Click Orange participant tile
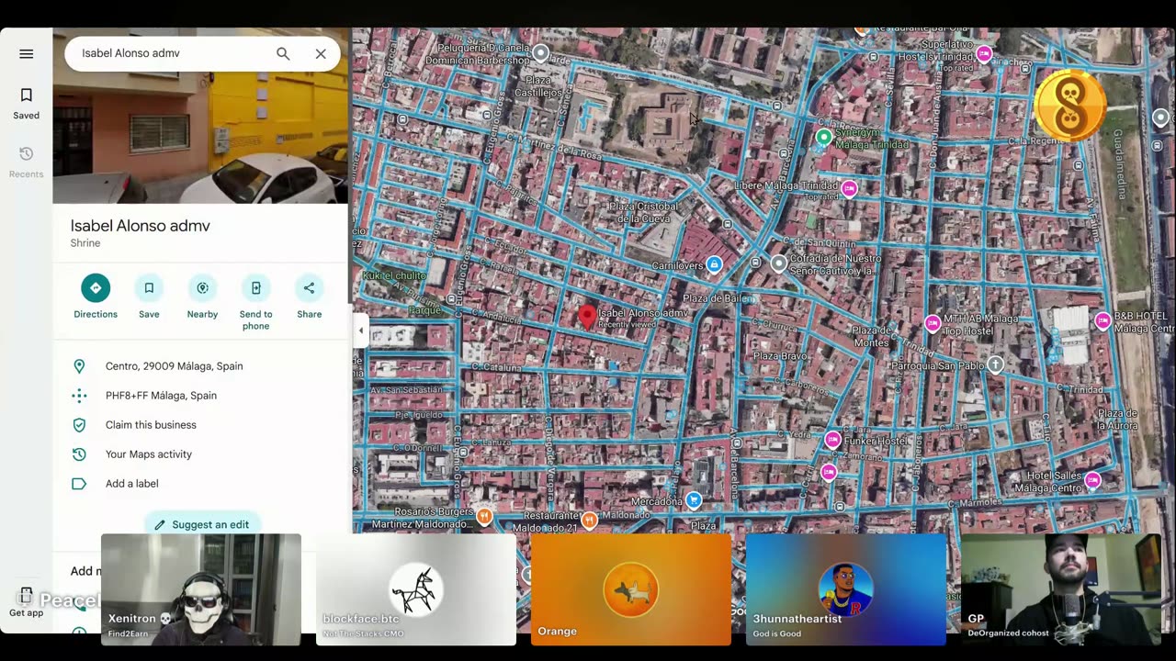 pyautogui.click(x=631, y=589)
